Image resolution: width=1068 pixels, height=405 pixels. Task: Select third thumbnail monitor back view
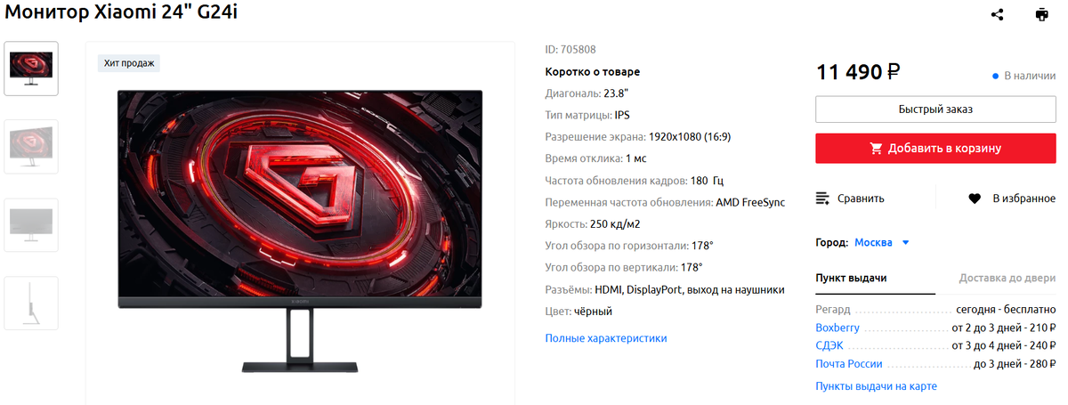coord(31,225)
